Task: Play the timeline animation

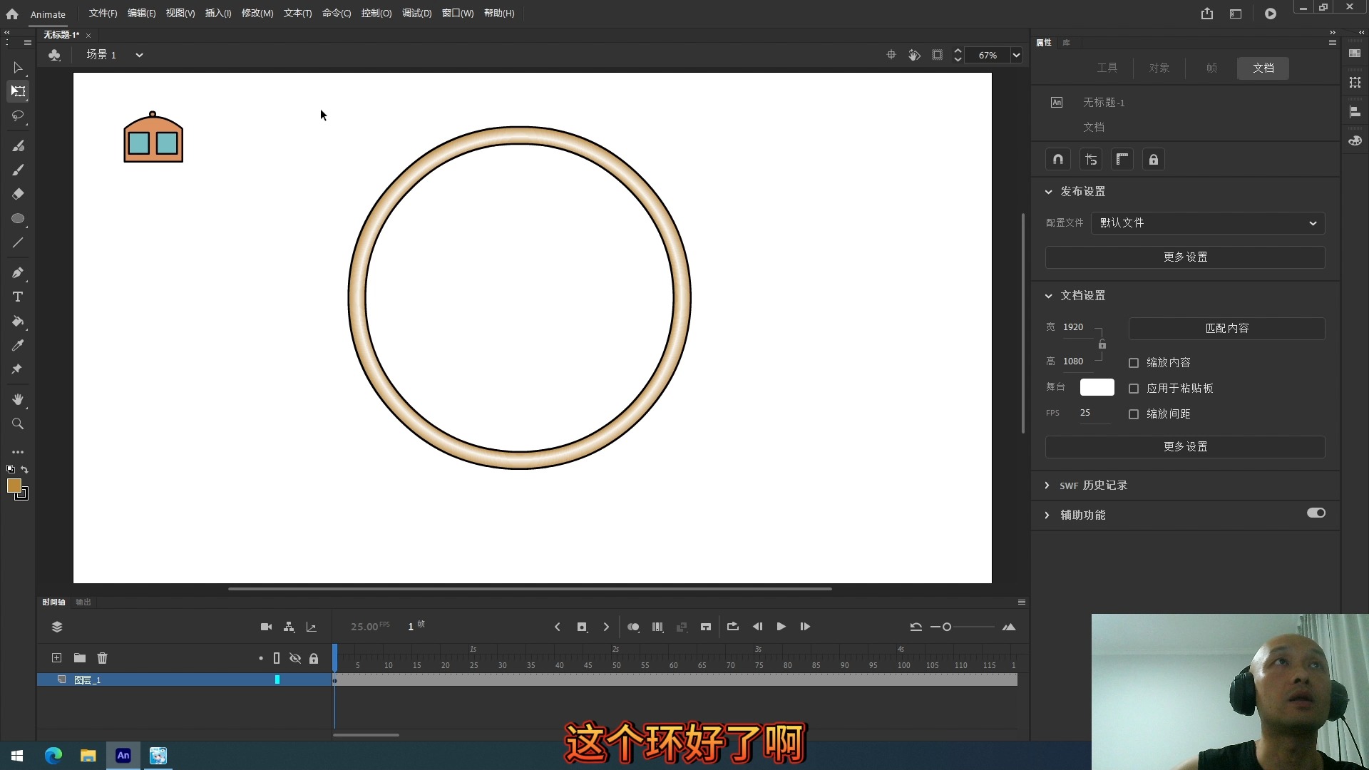Action: [781, 627]
